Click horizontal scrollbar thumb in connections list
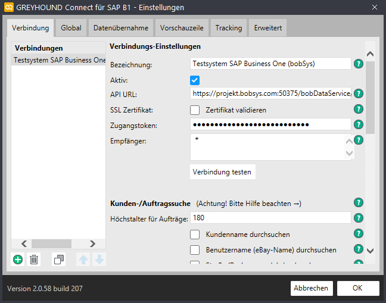This screenshot has width=386, height=303. pos(51,243)
